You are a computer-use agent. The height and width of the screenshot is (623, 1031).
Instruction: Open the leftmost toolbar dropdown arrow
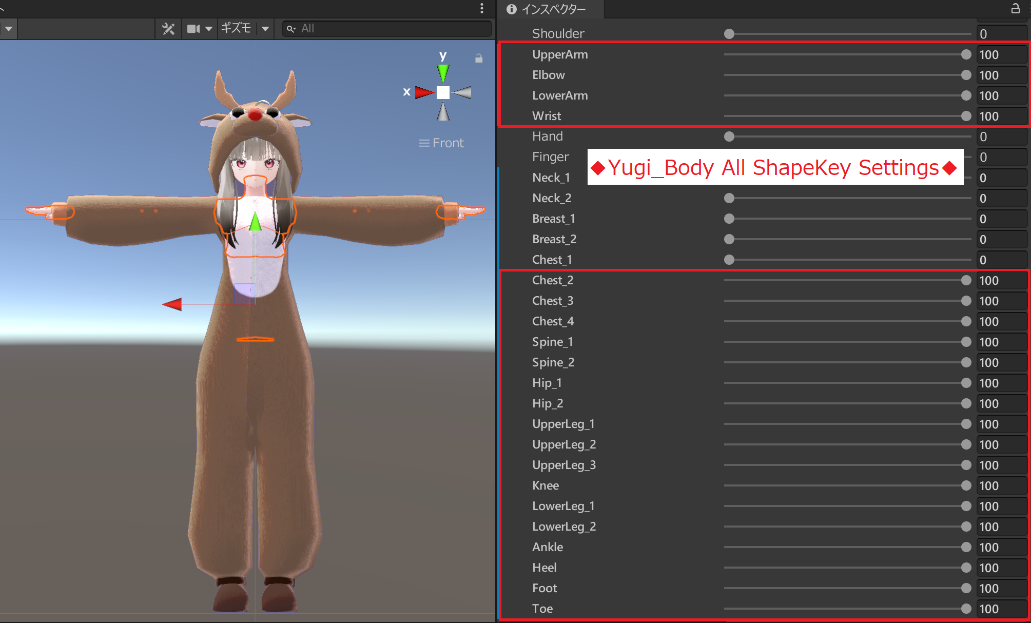9,29
